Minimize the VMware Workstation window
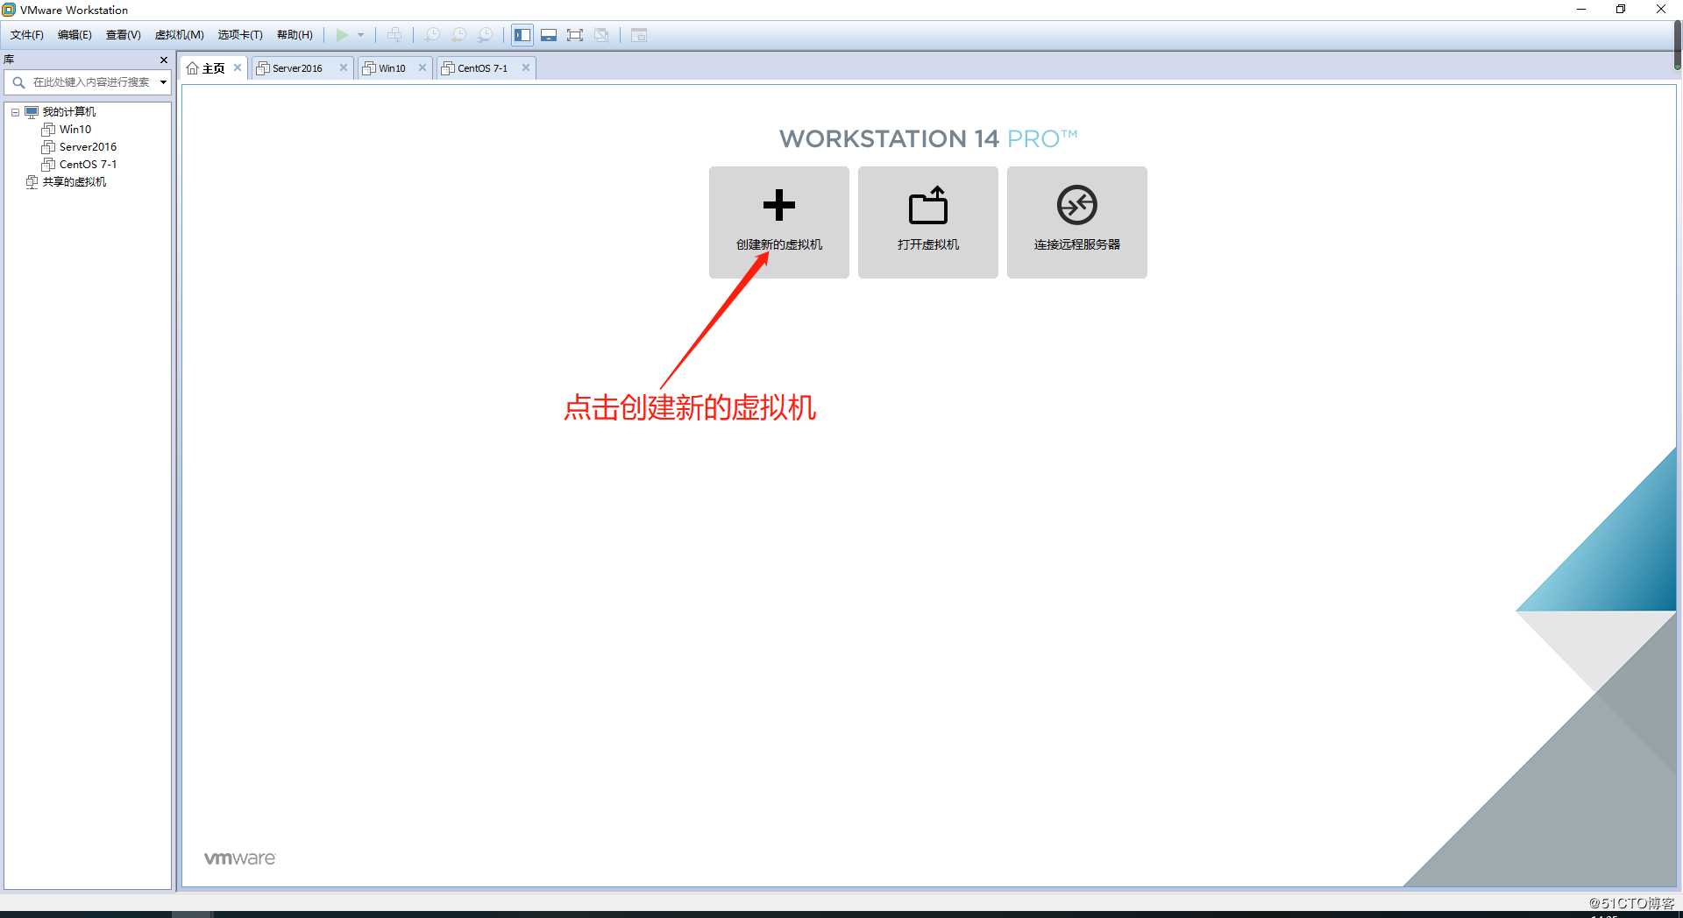1683x918 pixels. pyautogui.click(x=1581, y=10)
